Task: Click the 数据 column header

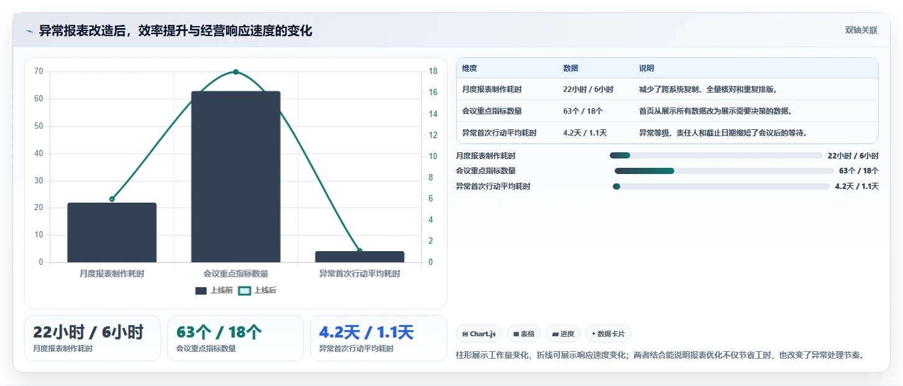Action: tap(571, 68)
